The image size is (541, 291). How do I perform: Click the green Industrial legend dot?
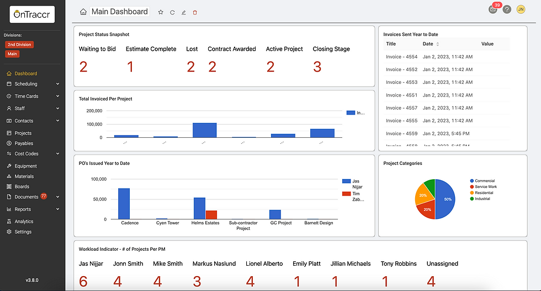point(471,199)
